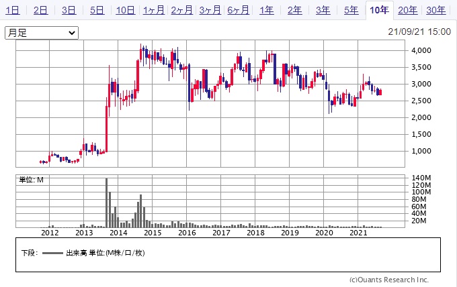Select the 5日 range tab
Image resolution: width=457 pixels, height=287 pixels.
click(97, 11)
